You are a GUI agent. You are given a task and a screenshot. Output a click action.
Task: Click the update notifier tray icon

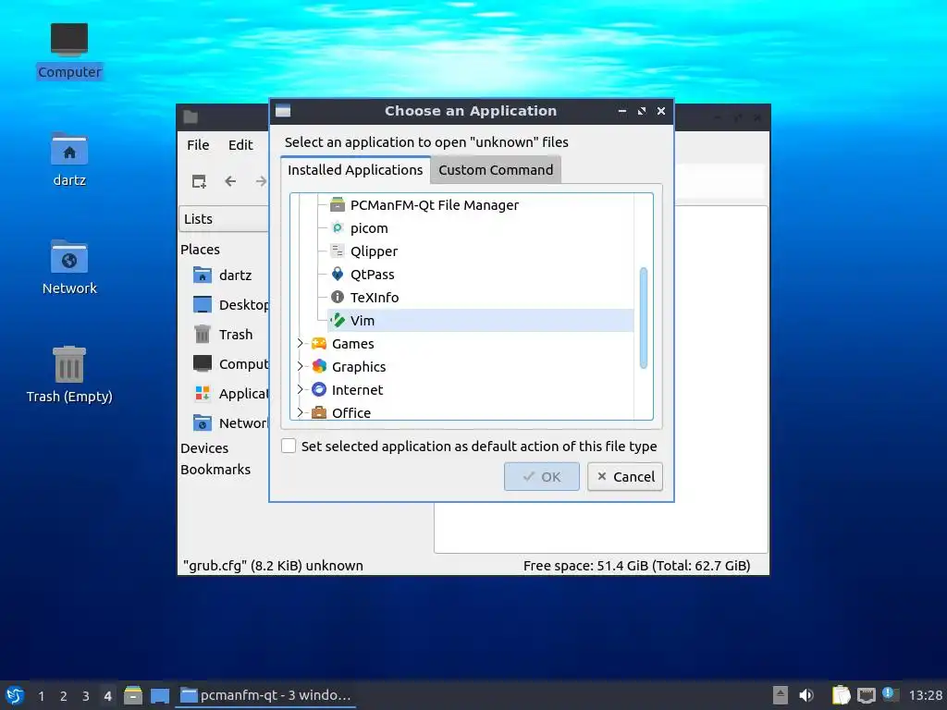pyautogui.click(x=890, y=693)
